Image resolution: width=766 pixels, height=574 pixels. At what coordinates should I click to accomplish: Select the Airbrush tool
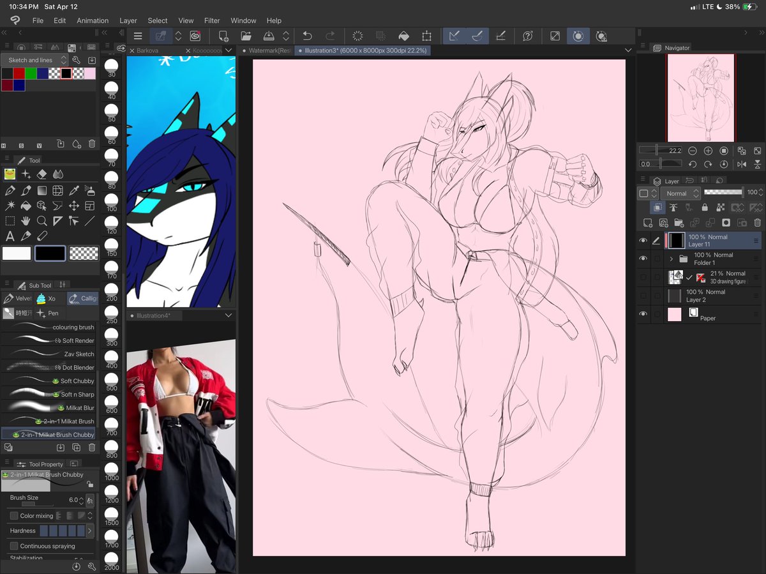pyautogui.click(x=89, y=190)
